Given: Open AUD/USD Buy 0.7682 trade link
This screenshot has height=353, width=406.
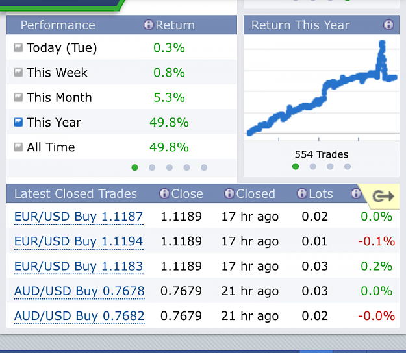Looking at the screenshot, I should [79, 316].
